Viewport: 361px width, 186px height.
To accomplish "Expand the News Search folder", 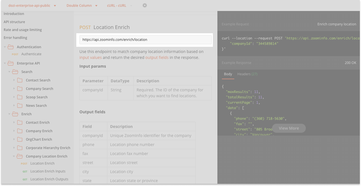I will 14,105.
